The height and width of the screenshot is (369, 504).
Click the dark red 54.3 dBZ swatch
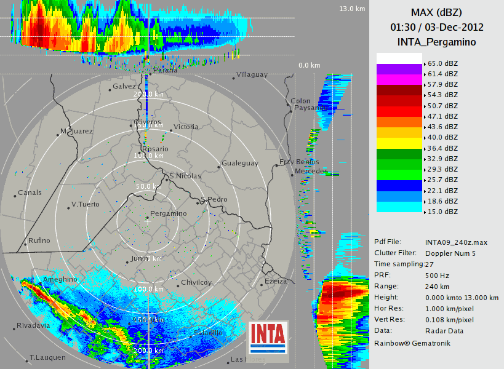coord(399,90)
